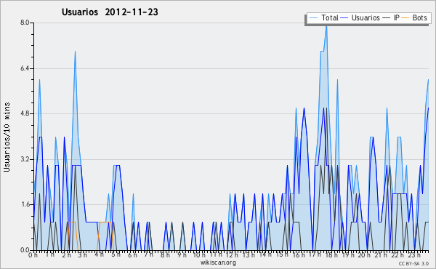Click the '3.2' y-axis value
The width and height of the screenshot is (436, 269).
(25, 159)
